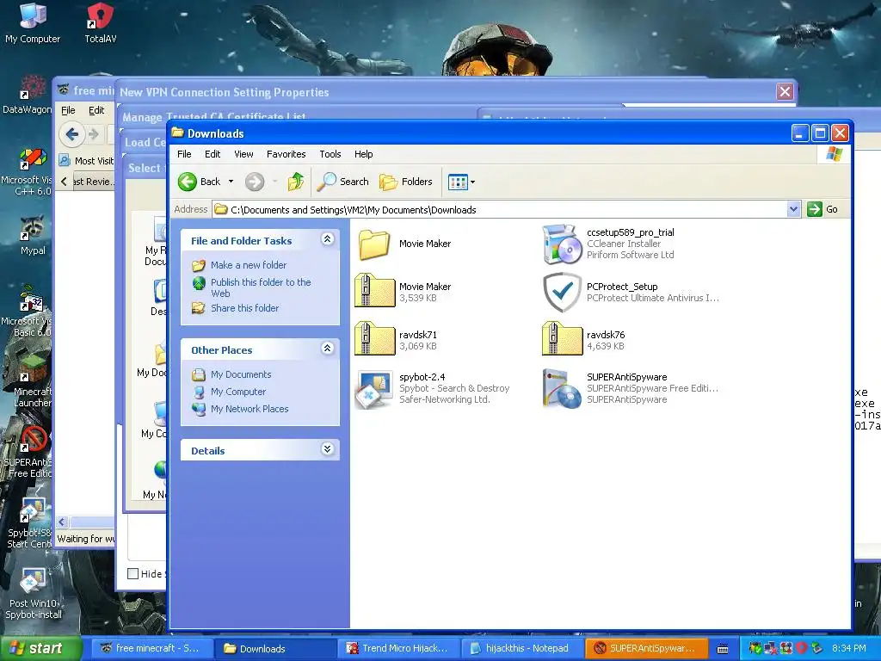Screen dimensions: 881x661
Task: Click Most Visited bookmark in browser window
Action: pyautogui.click(x=87, y=161)
